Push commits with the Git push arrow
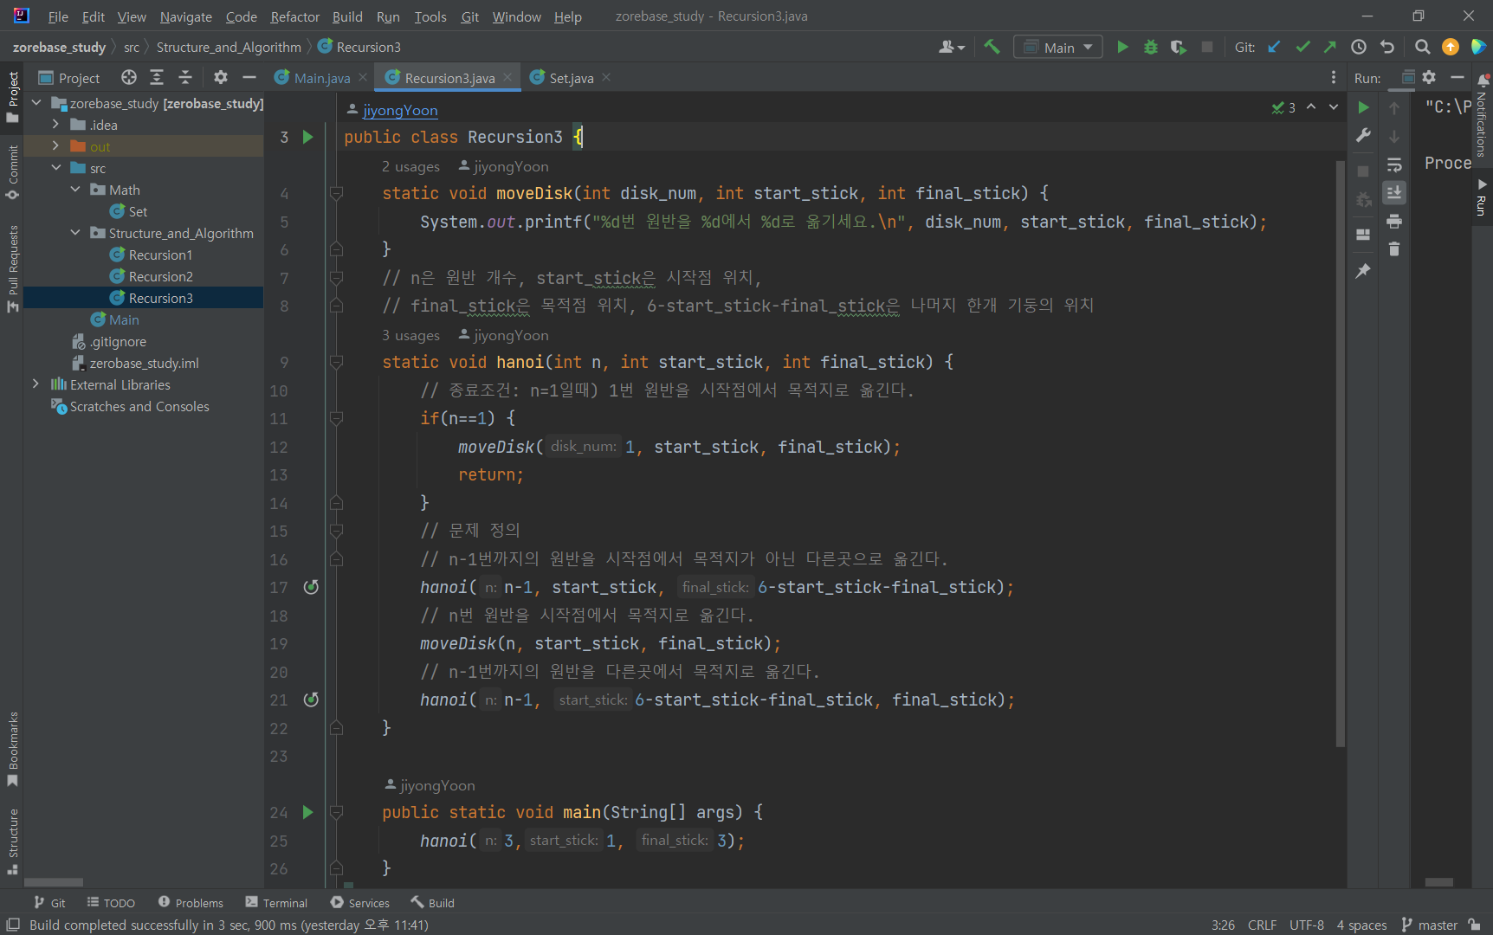The height and width of the screenshot is (935, 1493). point(1330,47)
